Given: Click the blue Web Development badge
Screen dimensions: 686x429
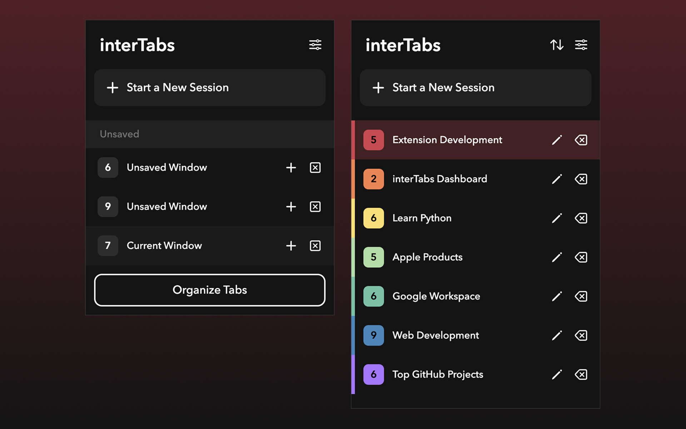Looking at the screenshot, I should click(x=373, y=335).
